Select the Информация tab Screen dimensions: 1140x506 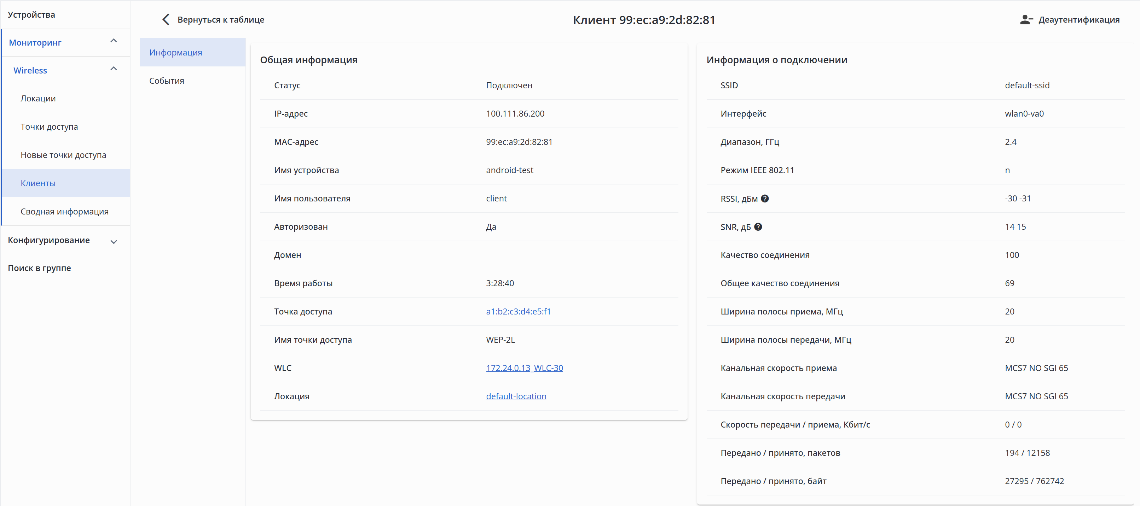click(176, 53)
